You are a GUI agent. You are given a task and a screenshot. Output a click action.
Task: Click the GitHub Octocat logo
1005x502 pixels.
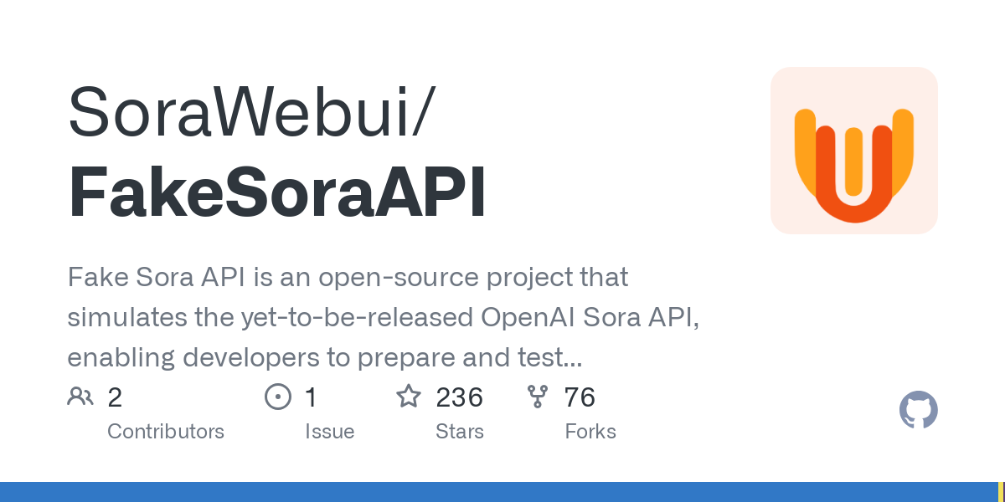tap(918, 411)
